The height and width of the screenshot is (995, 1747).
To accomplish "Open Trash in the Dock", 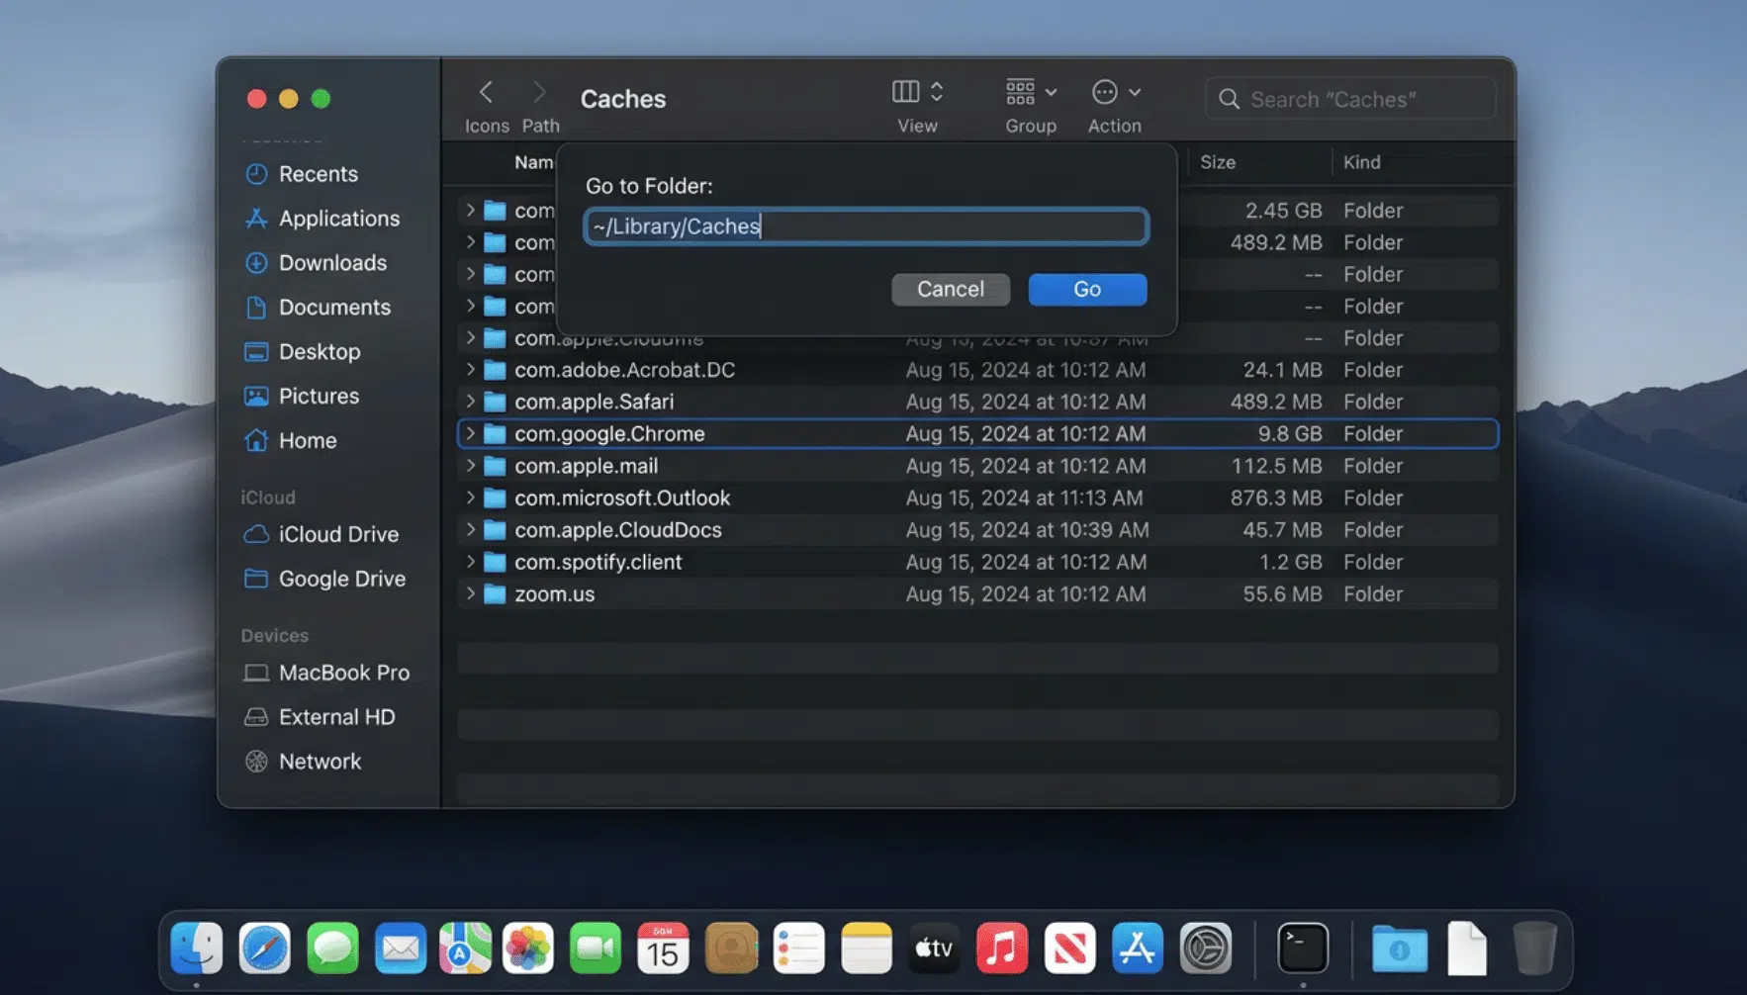I will (1534, 949).
